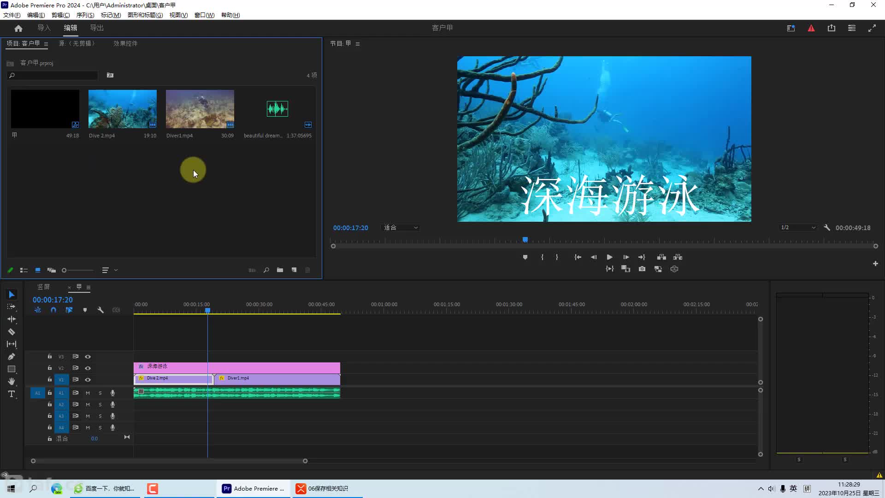Image resolution: width=885 pixels, height=498 pixels.
Task: Click the Find magnifier in Project panel
Action: pos(266,270)
